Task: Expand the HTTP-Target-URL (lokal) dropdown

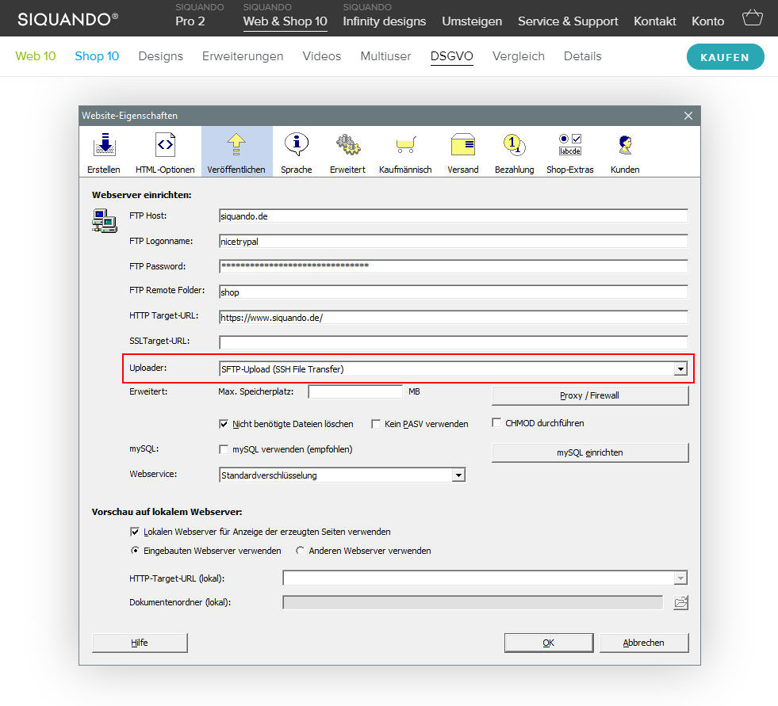Action: coord(680,578)
